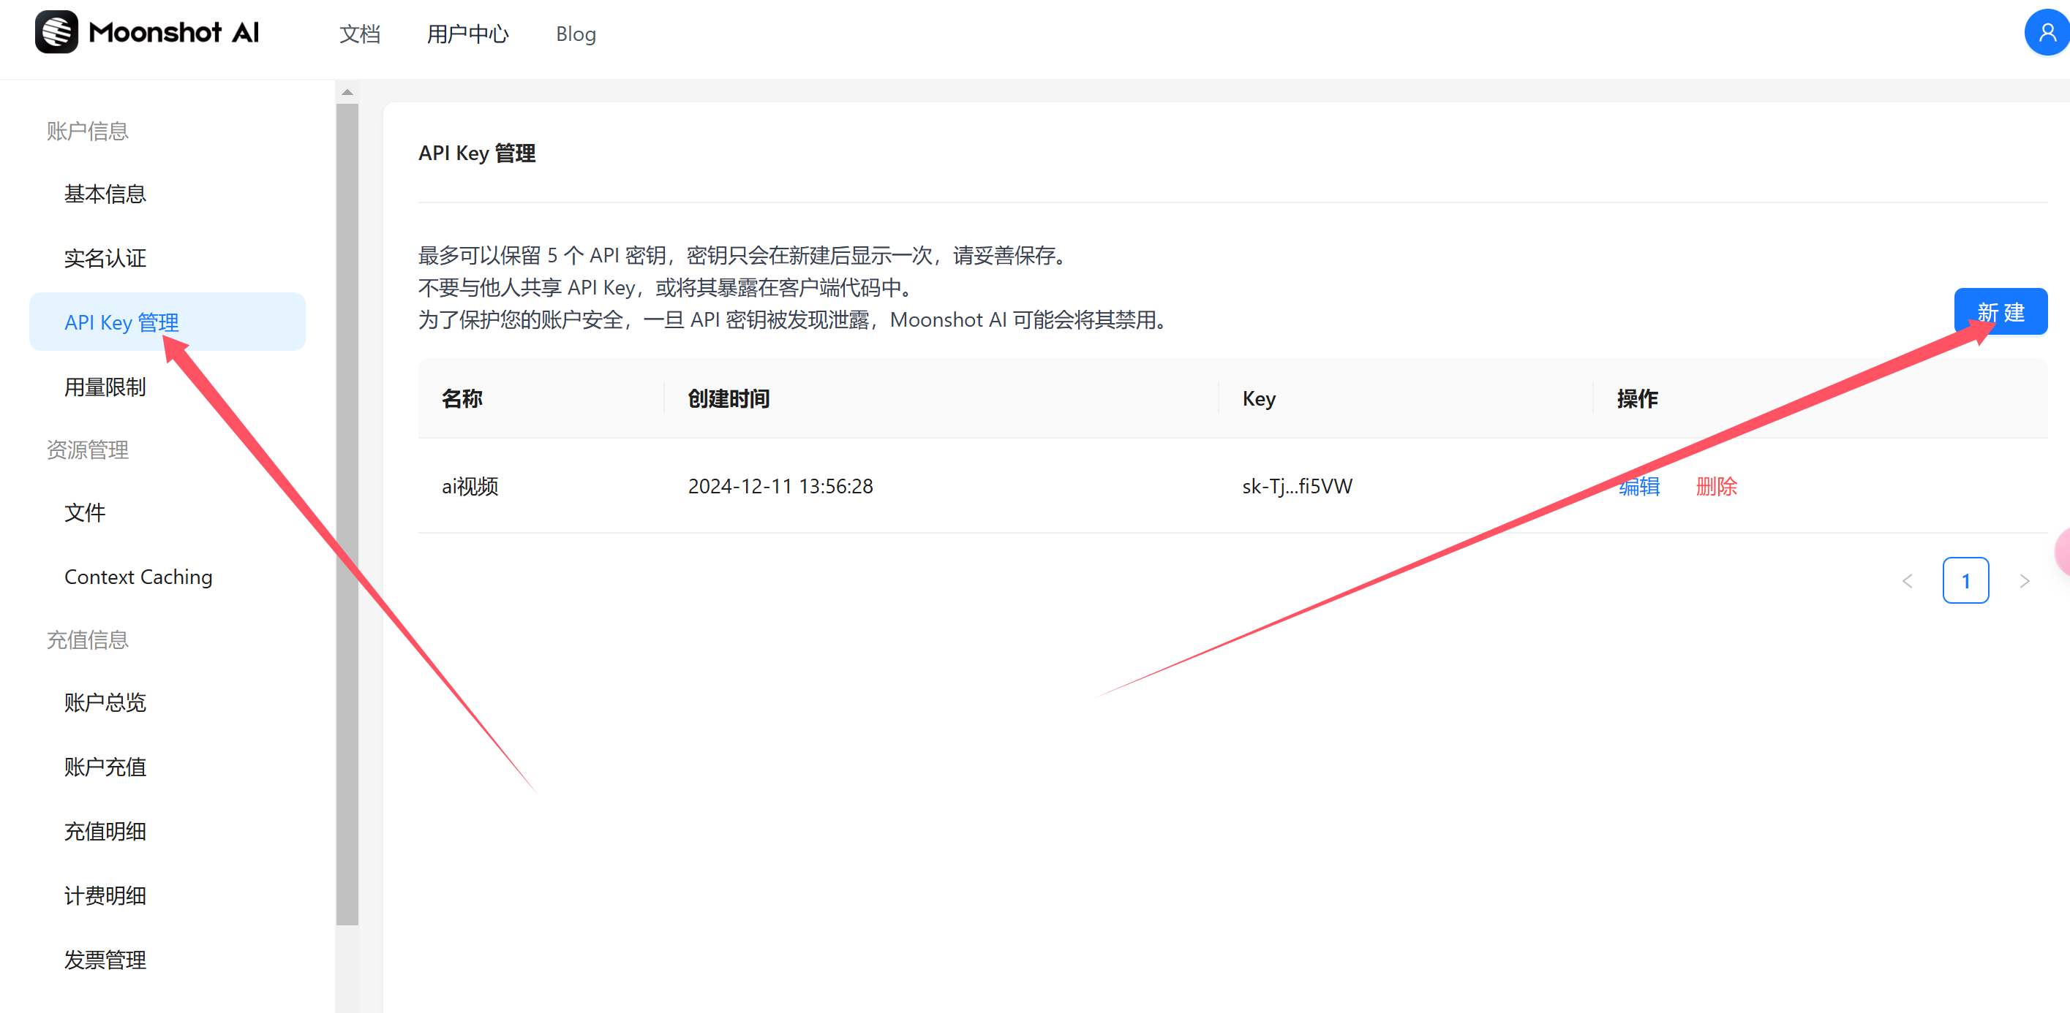The height and width of the screenshot is (1013, 2070).
Task: Open 实名认证 from the sidebar
Action: pyautogui.click(x=105, y=258)
